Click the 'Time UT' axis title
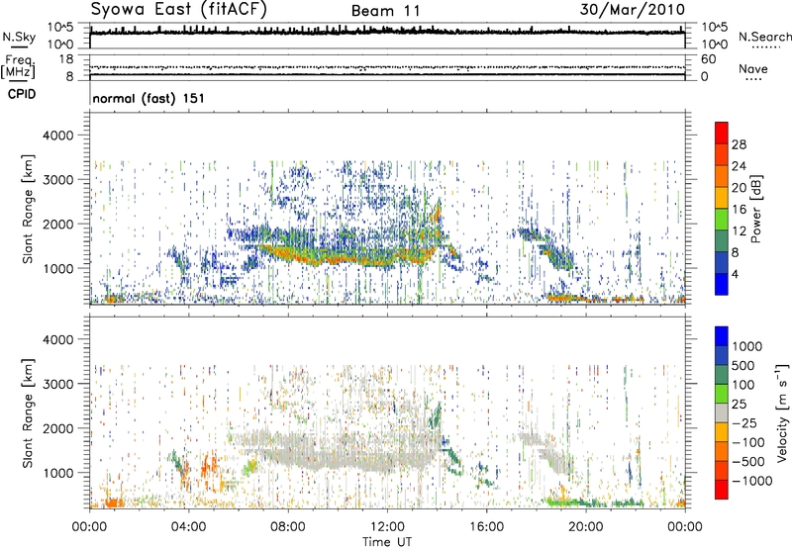792x548 pixels. tap(387, 542)
